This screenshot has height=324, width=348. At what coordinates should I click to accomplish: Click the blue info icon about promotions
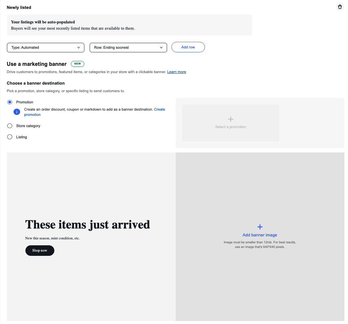click(16, 112)
